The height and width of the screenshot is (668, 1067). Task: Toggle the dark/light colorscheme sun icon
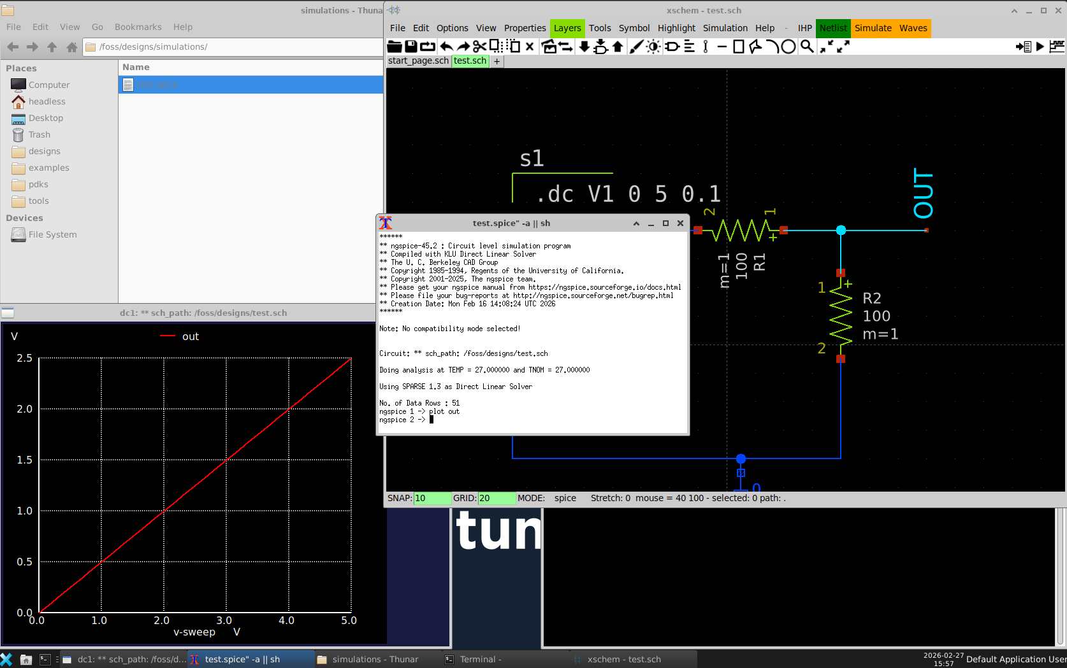tap(653, 46)
